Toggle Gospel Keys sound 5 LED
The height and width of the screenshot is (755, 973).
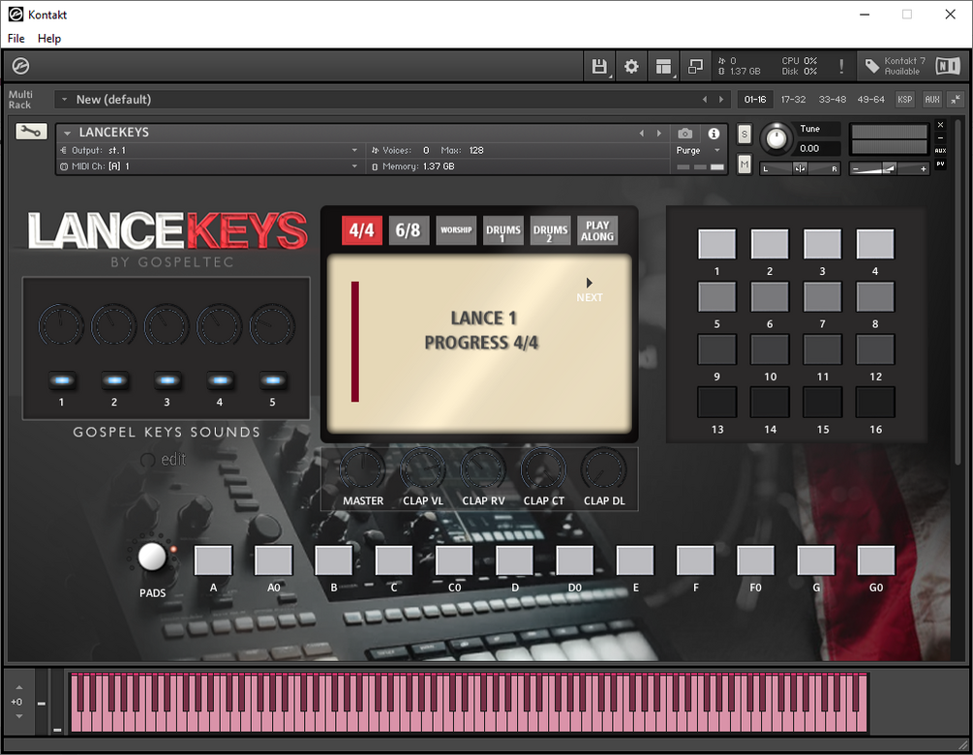click(x=272, y=380)
